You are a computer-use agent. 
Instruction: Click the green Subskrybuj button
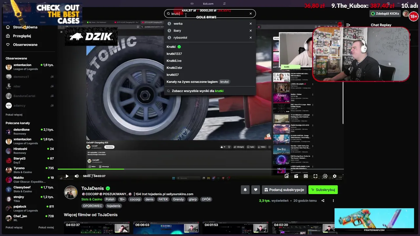pos(323,190)
